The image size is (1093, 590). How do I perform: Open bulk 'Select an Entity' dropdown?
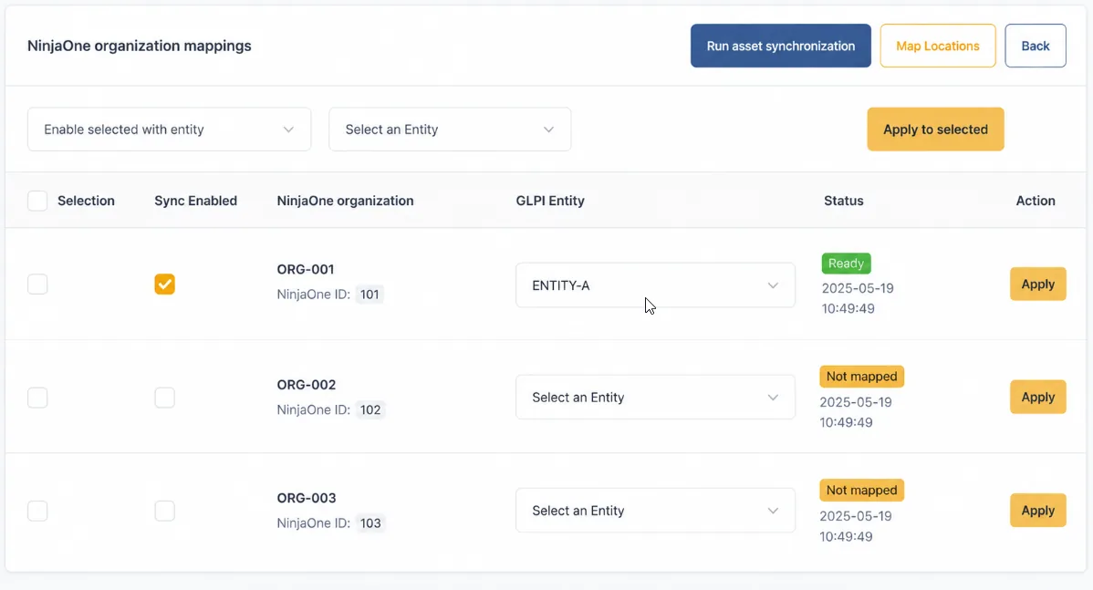click(450, 129)
